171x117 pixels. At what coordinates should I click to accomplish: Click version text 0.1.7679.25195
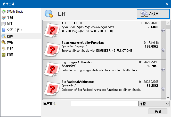[x=149, y=62]
